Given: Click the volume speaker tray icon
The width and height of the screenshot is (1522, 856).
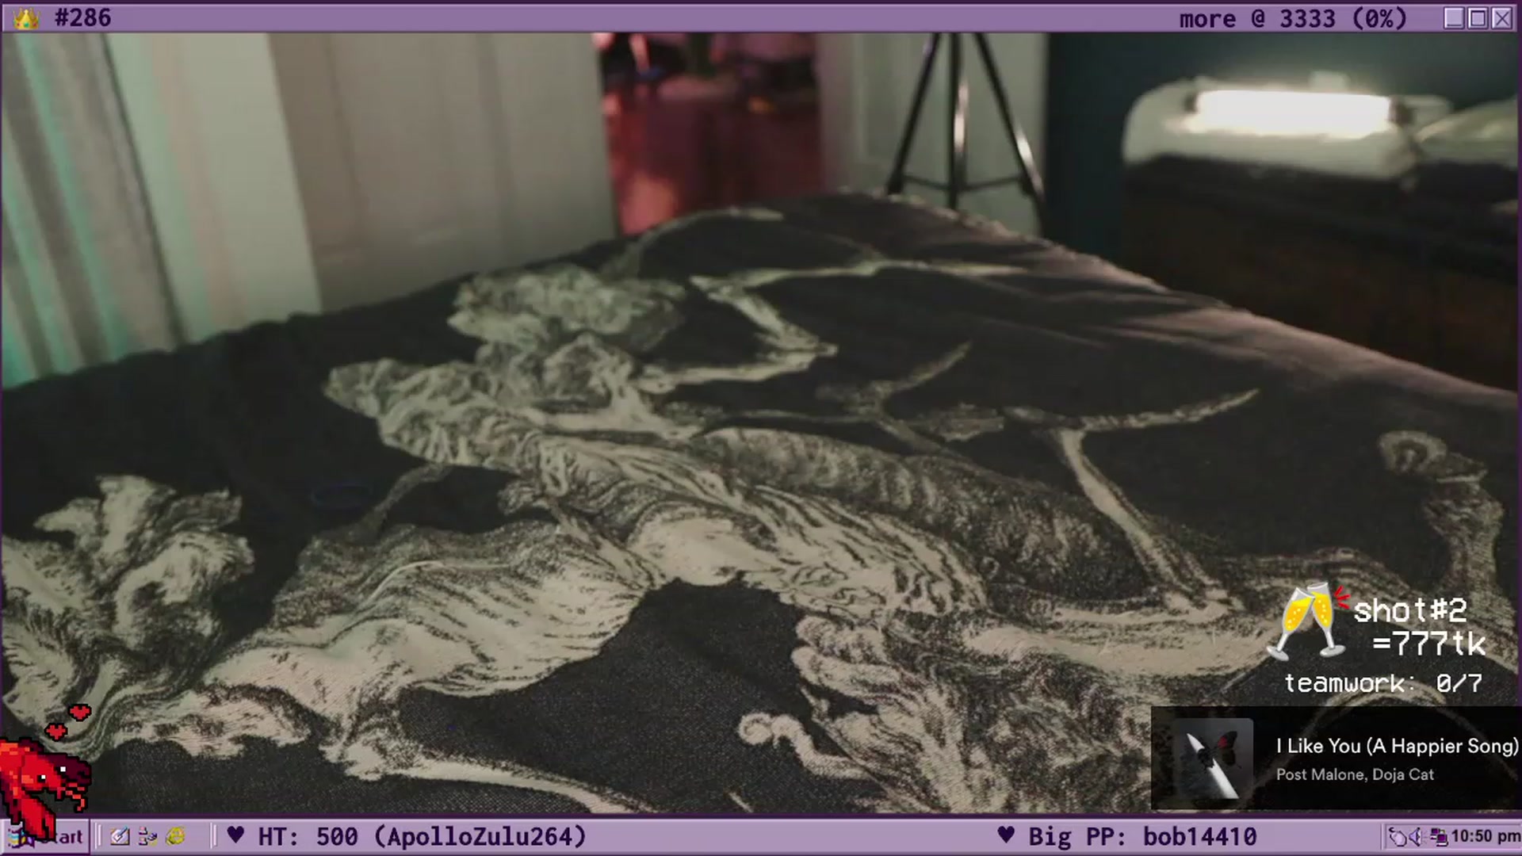Looking at the screenshot, I should pyautogui.click(x=1417, y=837).
